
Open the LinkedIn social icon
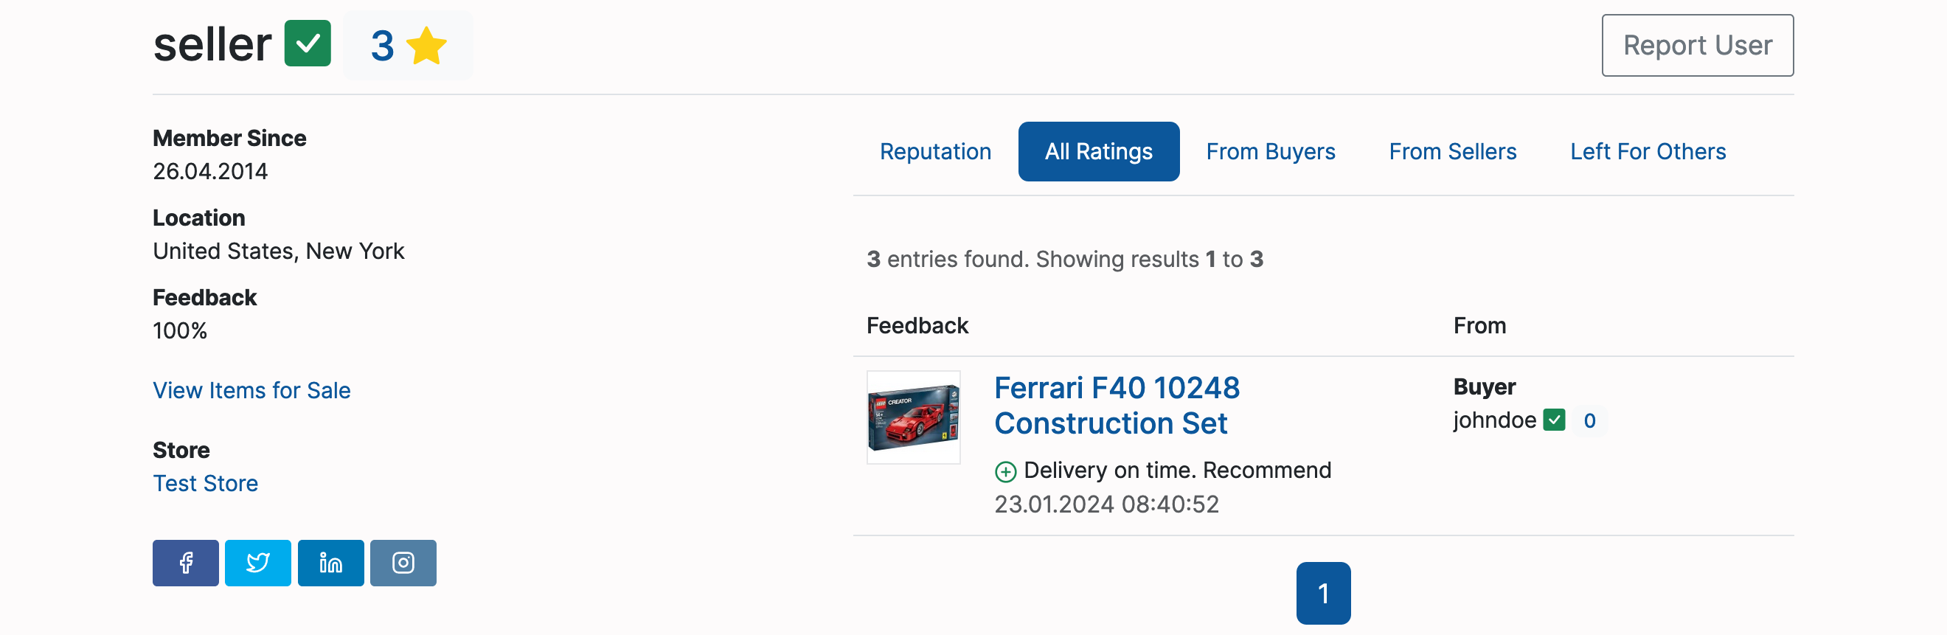[x=330, y=563]
